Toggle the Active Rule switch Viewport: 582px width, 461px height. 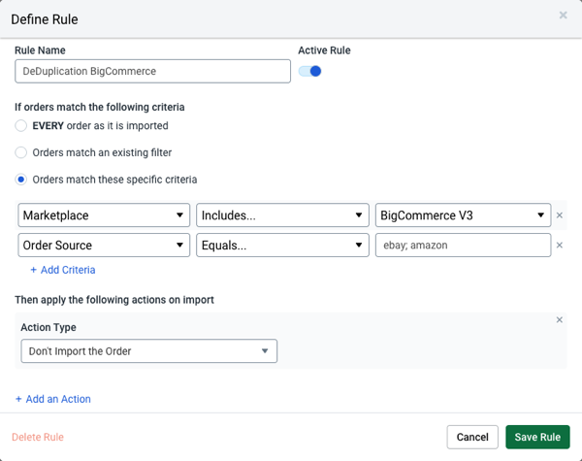(x=310, y=71)
